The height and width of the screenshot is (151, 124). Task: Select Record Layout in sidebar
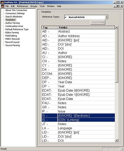[x=12, y=42]
